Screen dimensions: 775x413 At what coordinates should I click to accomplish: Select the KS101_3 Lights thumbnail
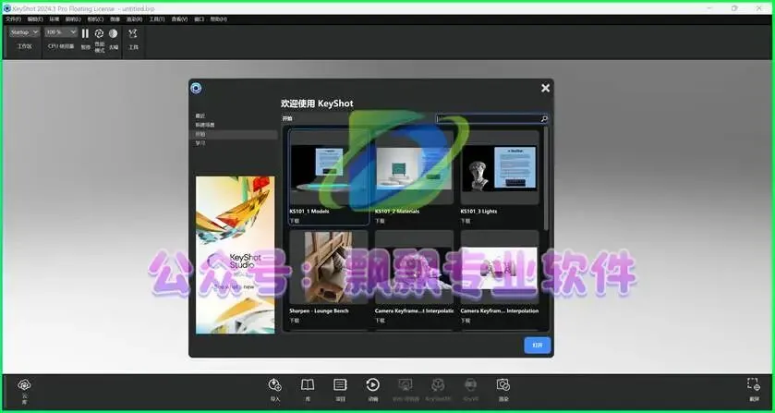pyautogui.click(x=500, y=167)
